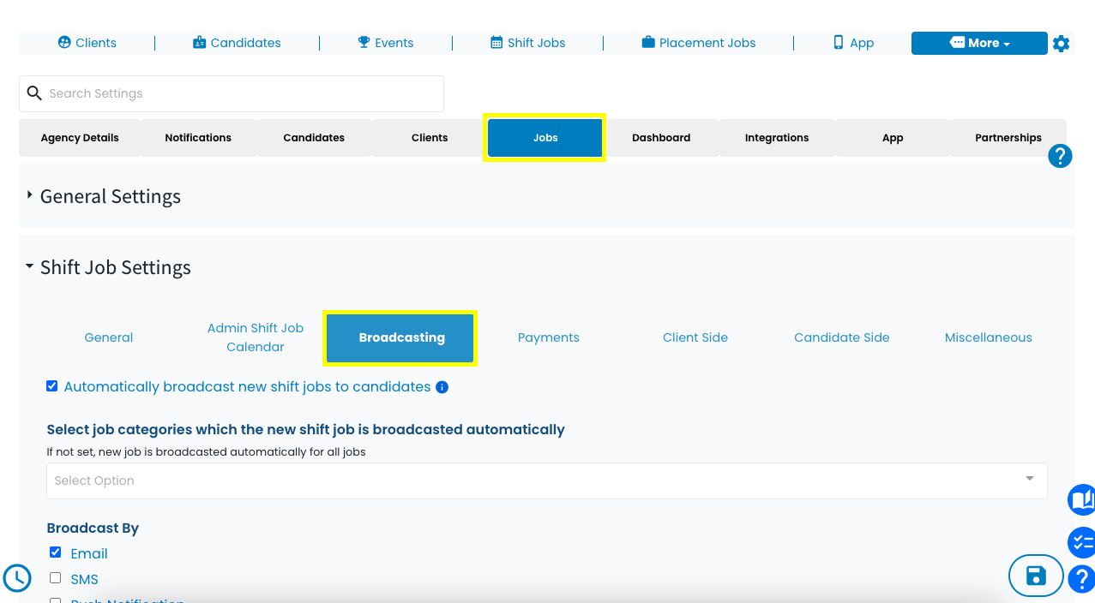Screen dimensions: 1095x603
Task: Go to Candidates in the top navigation
Action: tap(237, 43)
